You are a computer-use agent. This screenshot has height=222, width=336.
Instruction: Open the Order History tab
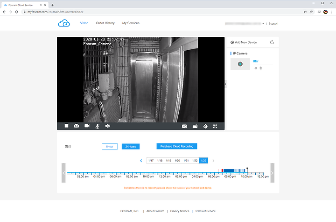pyautogui.click(x=105, y=23)
